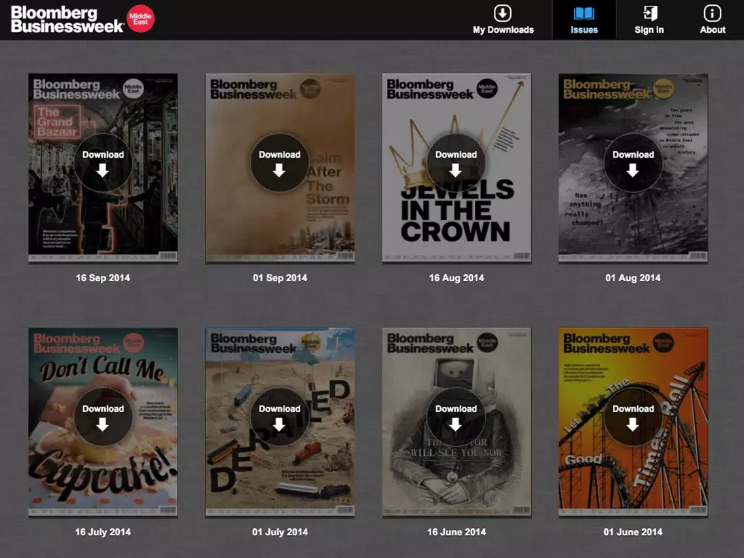Select the 01 Aug 2014 date label
The image size is (744, 558).
[633, 278]
